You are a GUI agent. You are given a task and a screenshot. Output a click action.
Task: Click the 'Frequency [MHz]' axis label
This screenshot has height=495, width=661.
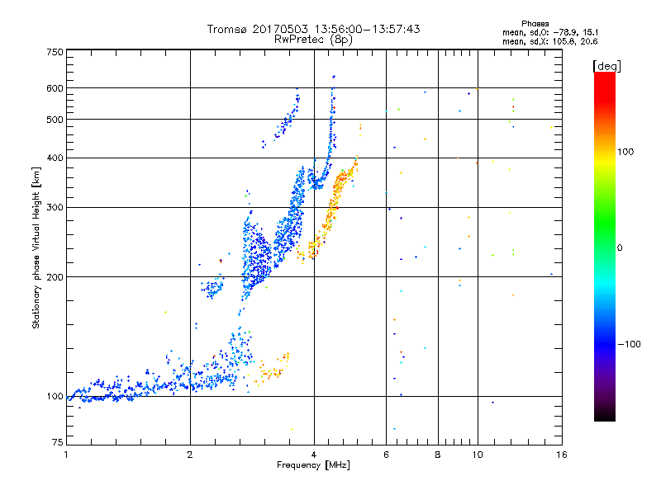313,465
